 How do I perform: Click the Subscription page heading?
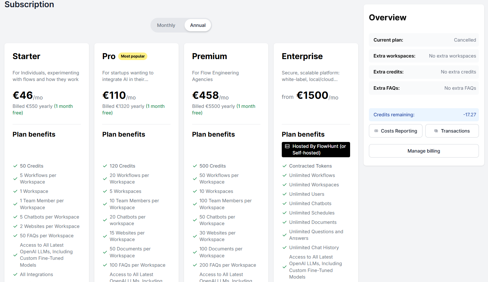coord(29,4)
